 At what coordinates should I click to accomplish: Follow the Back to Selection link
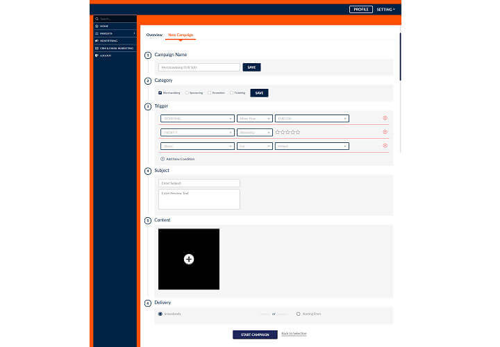point(294,334)
